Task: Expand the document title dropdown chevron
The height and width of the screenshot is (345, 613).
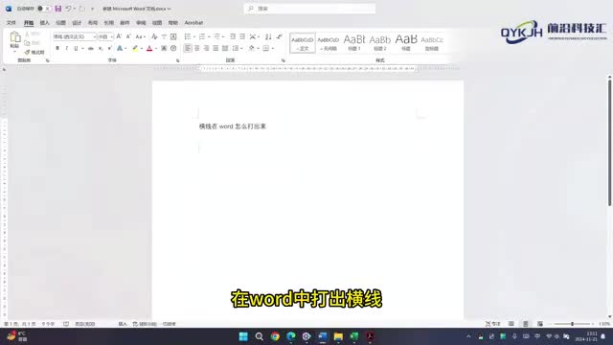Action: pyautogui.click(x=169, y=9)
